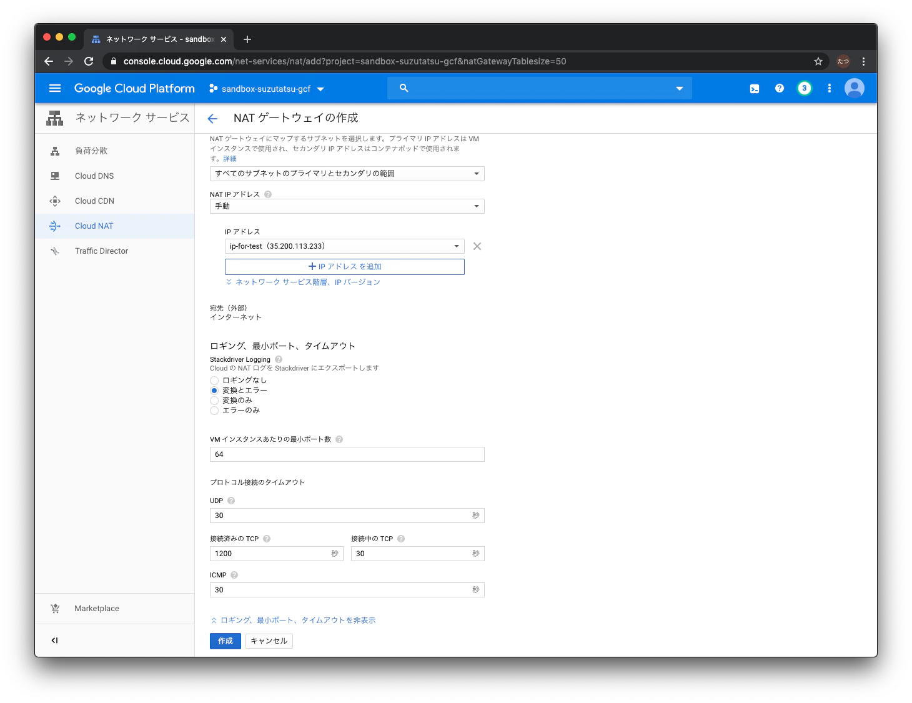Open the 詳細 link
This screenshot has width=912, height=703.
click(x=230, y=159)
